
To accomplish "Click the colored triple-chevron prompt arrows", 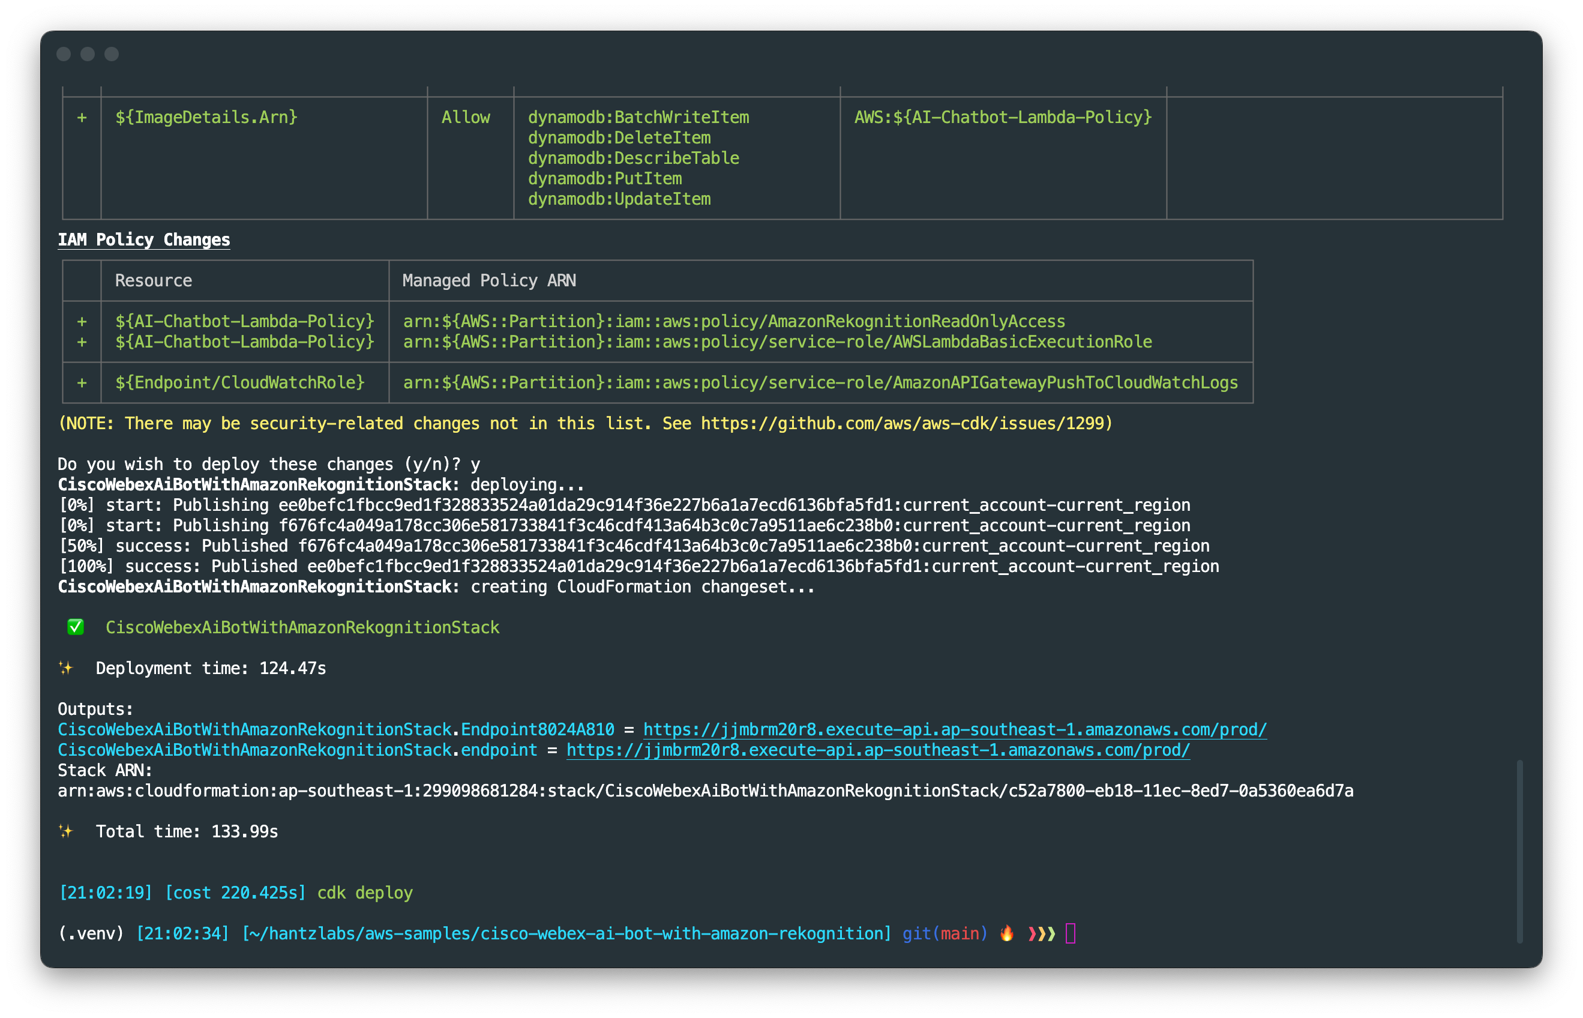I will (x=1041, y=933).
